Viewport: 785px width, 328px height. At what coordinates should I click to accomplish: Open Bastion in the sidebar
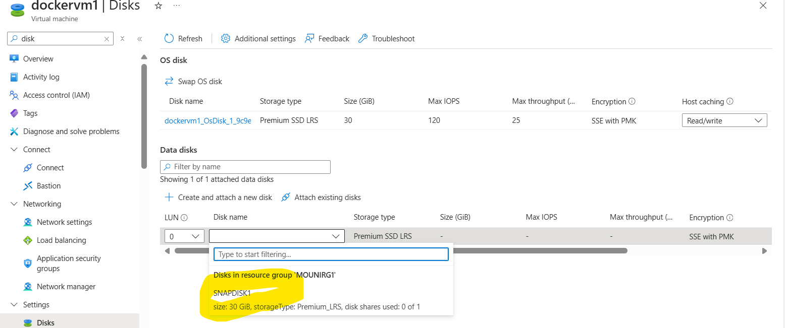(48, 186)
